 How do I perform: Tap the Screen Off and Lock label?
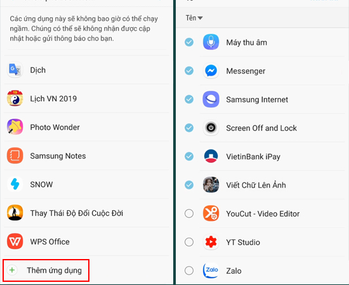pos(261,128)
